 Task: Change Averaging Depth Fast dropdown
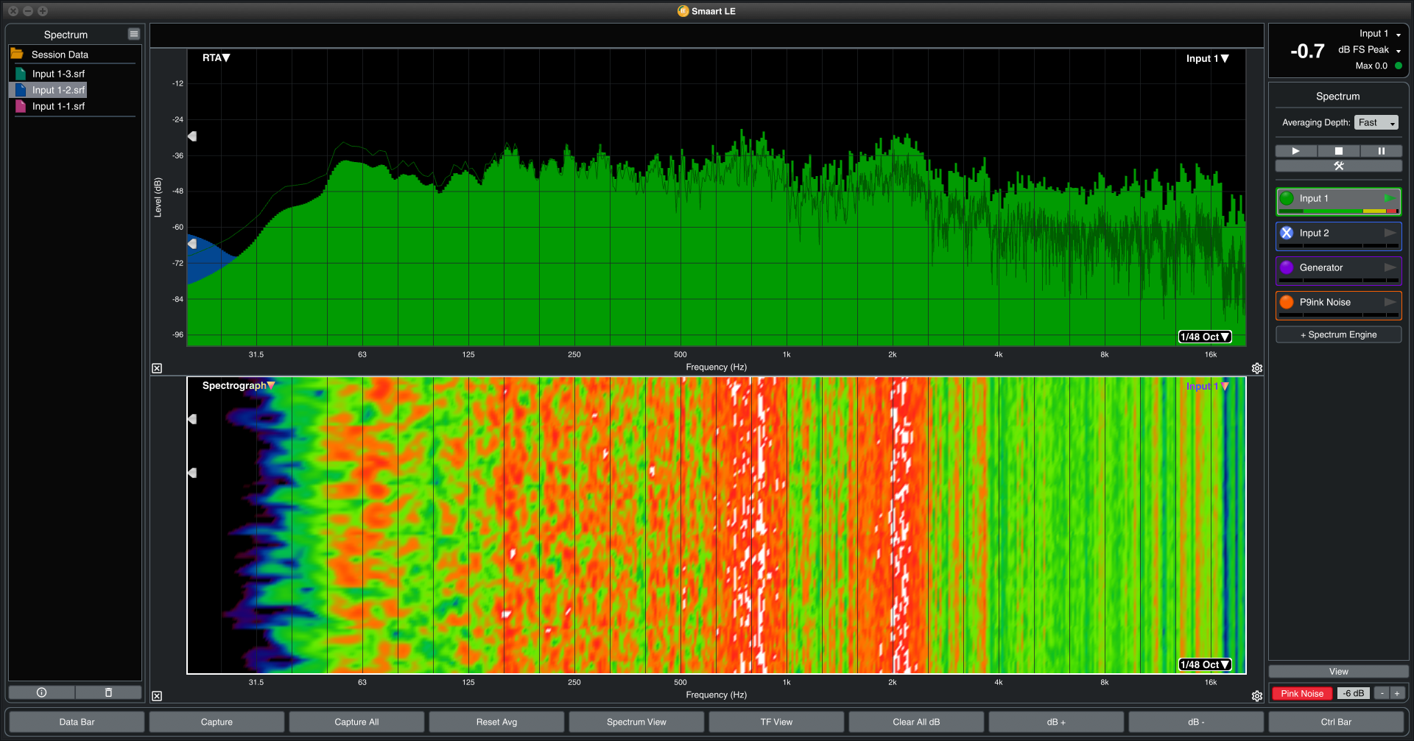click(1376, 122)
